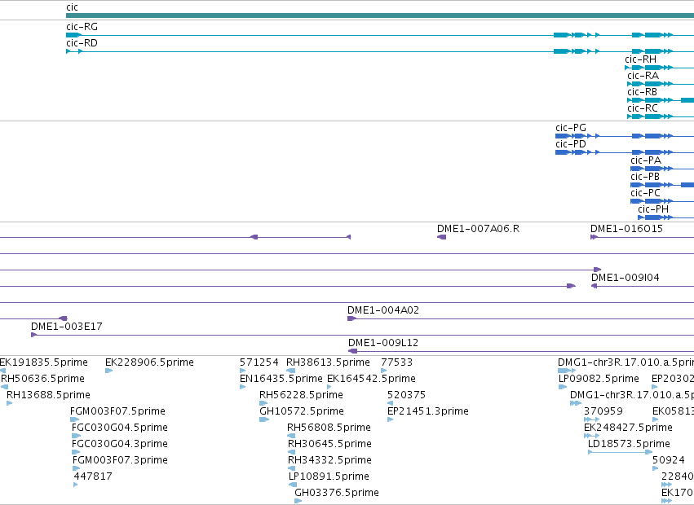Screen dimensions: 694x505
Task: Select the EK228906.5prime EST label
Action: tap(149, 362)
